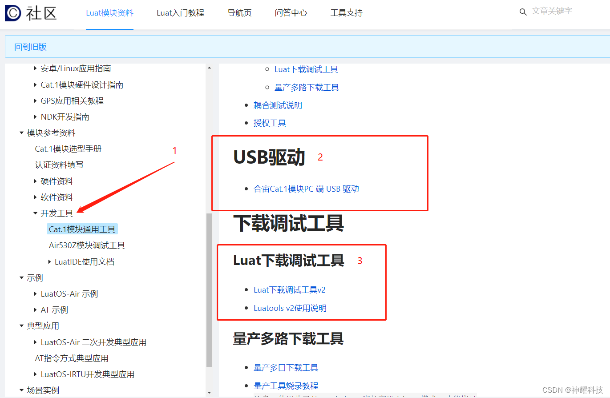Open 合宙Cat.1模块PC 端 USB 驱动 link
Image resolution: width=610 pixels, height=398 pixels.
306,189
